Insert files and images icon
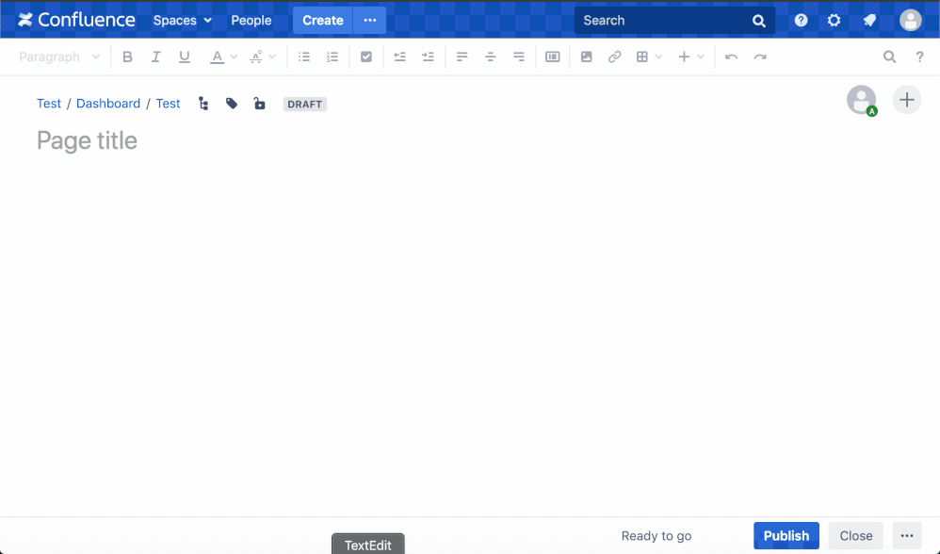 (x=586, y=57)
